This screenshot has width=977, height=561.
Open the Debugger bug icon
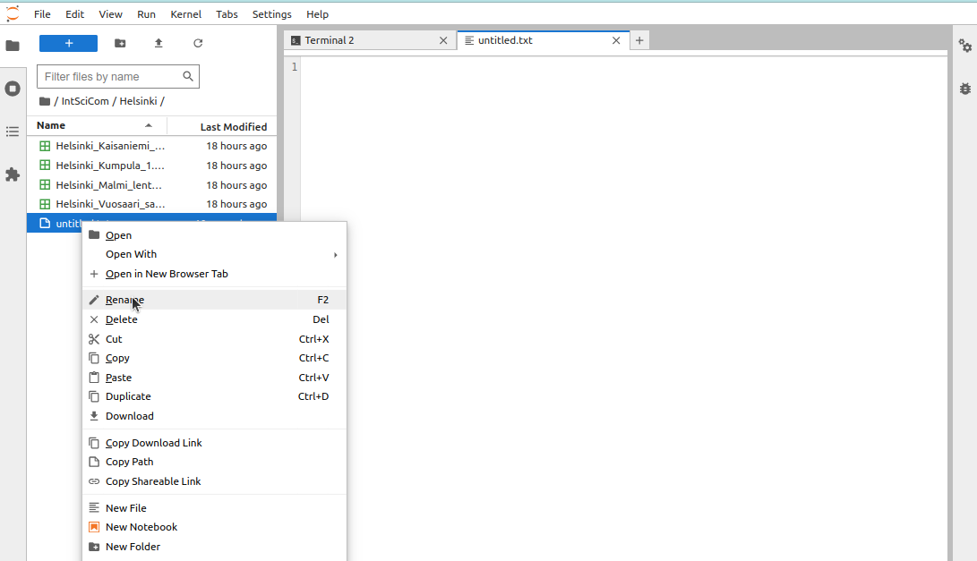click(x=965, y=89)
